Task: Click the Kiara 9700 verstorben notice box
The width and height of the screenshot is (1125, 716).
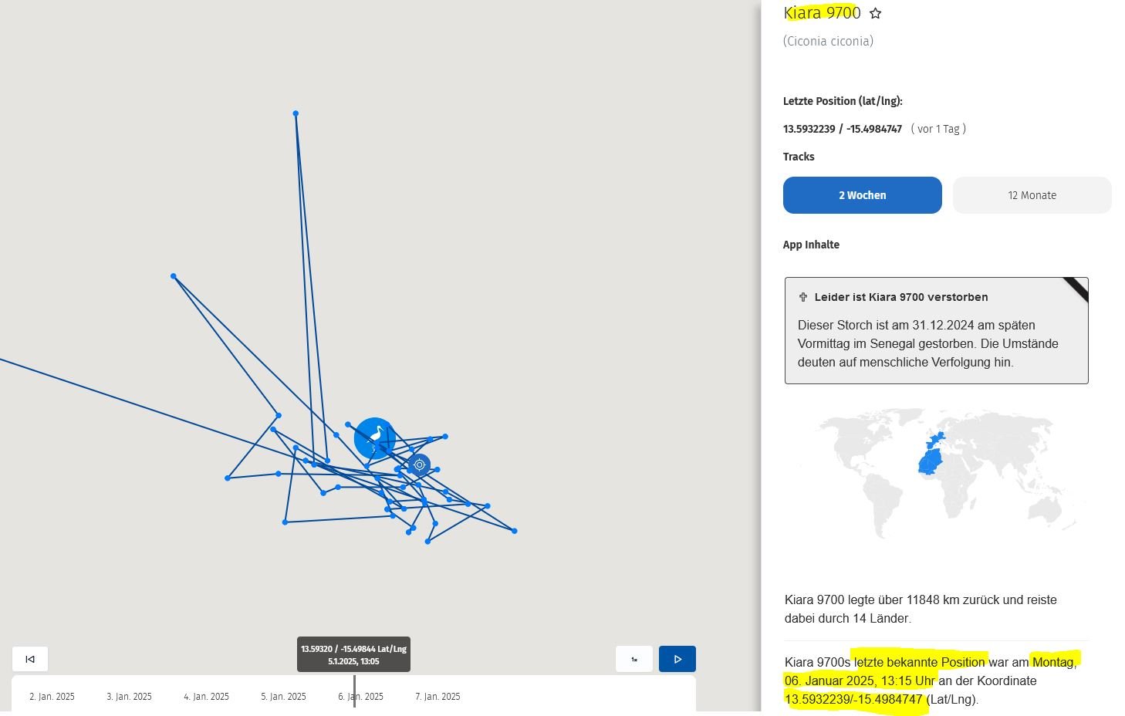Action: coord(935,339)
